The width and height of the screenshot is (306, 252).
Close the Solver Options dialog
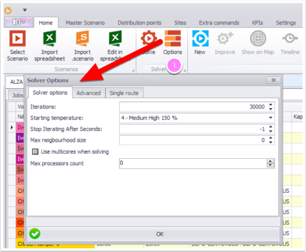pyautogui.click(x=273, y=80)
